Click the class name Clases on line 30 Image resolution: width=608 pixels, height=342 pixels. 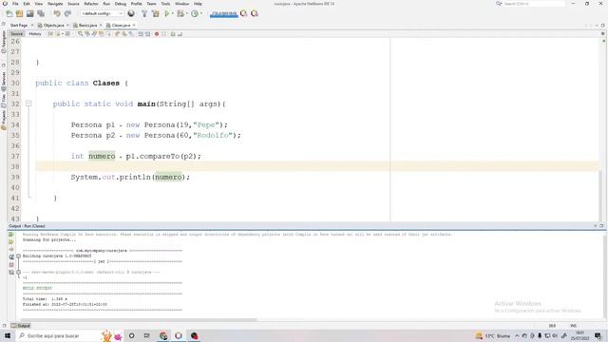[x=105, y=83]
